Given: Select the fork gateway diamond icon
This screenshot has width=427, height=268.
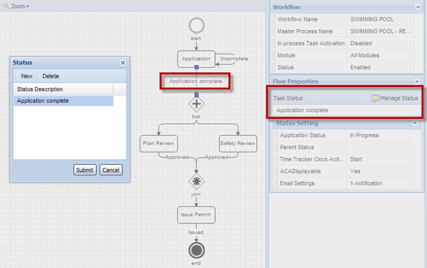Looking at the screenshot, I should pyautogui.click(x=196, y=103).
